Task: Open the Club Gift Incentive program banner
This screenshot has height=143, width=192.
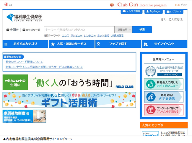Action: point(142,5)
